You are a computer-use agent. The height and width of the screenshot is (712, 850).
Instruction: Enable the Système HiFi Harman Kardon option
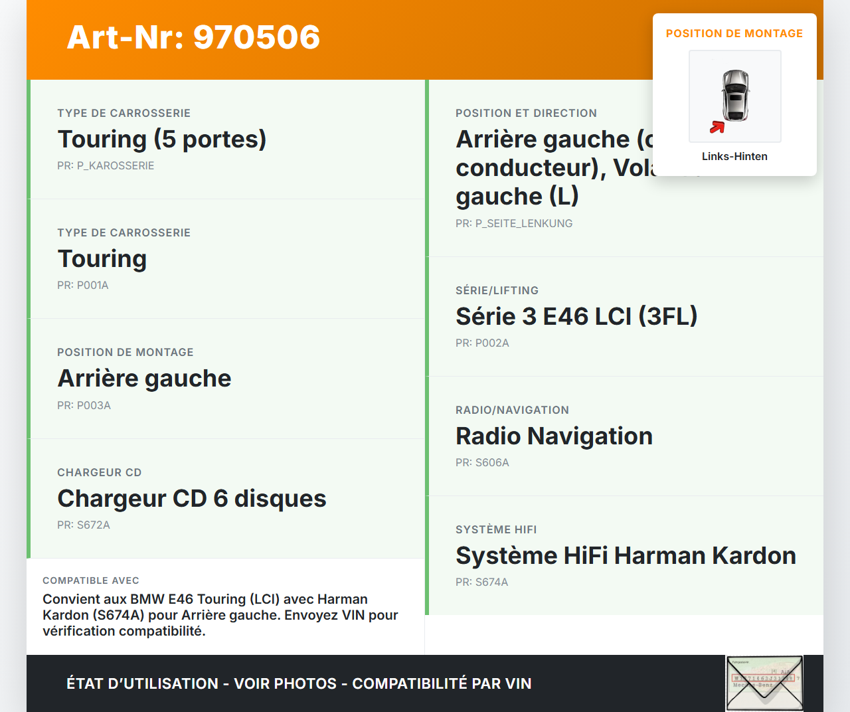click(x=626, y=555)
